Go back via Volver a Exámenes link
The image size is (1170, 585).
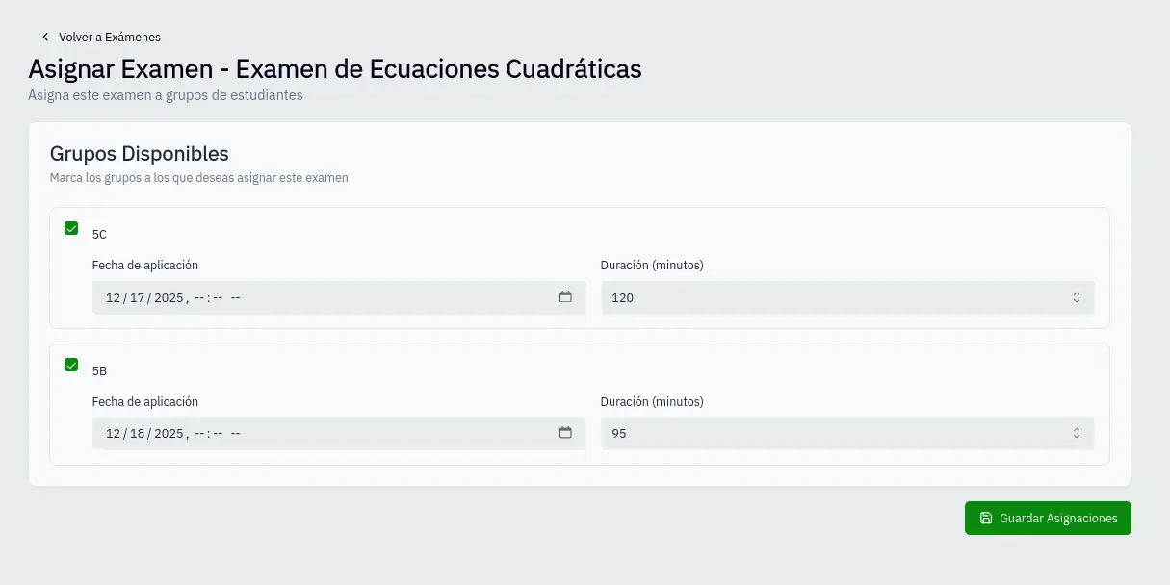[109, 38]
